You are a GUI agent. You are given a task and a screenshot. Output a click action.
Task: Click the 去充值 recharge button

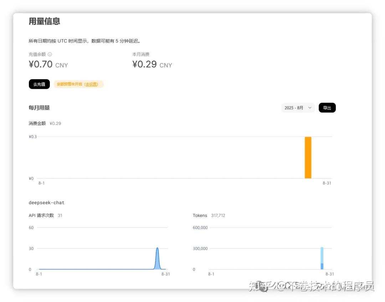(x=39, y=84)
